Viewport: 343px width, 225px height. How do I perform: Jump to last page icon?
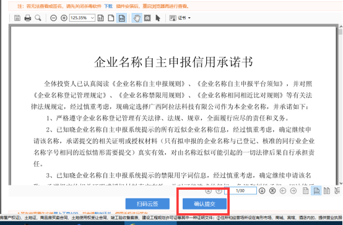pyautogui.click(x=272, y=191)
